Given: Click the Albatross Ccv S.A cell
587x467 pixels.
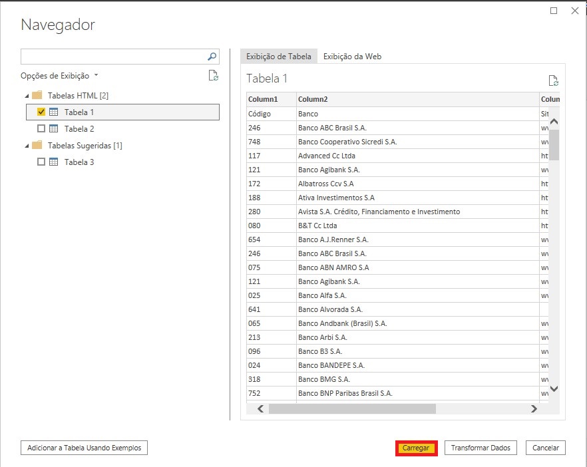Looking at the screenshot, I should [418, 184].
